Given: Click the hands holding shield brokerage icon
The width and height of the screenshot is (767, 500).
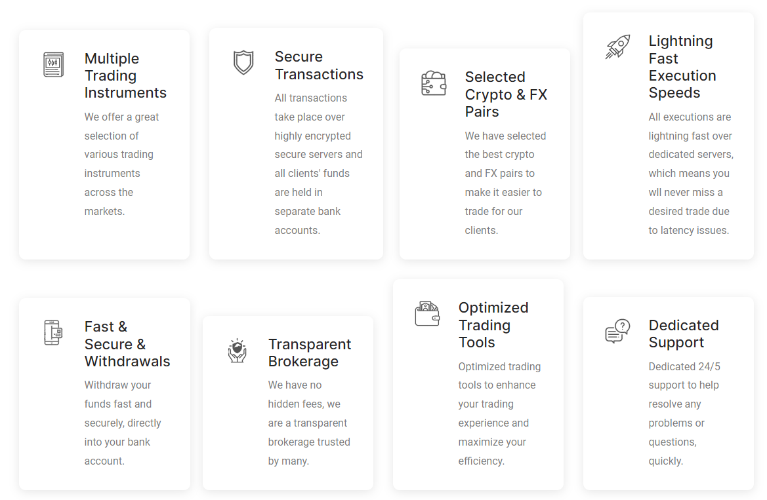Looking at the screenshot, I should (x=238, y=351).
